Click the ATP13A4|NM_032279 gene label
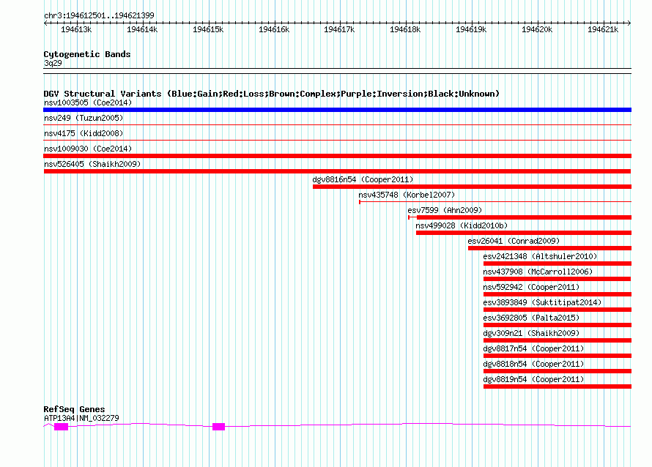The image size is (652, 467). 81,418
